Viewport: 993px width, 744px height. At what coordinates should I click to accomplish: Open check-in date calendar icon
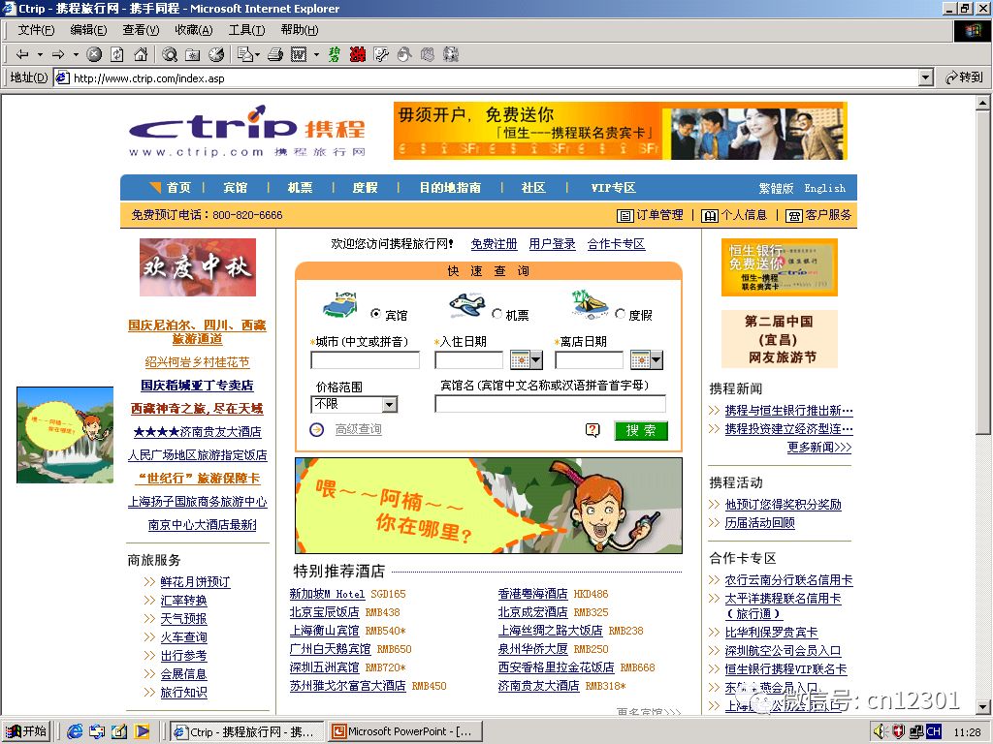pyautogui.click(x=527, y=360)
